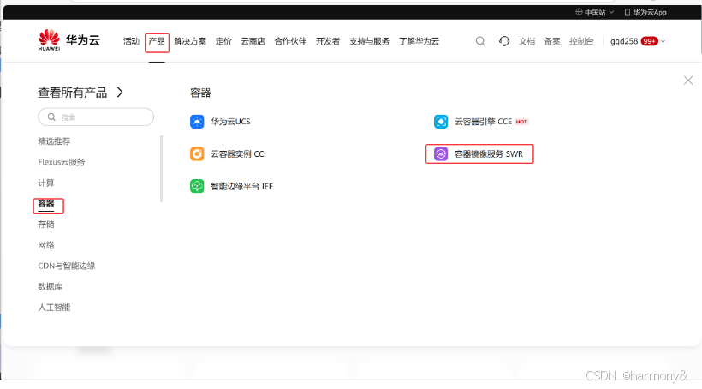This screenshot has height=389, width=702.
Task: Click the globe icon beside 中国站
Action: click(x=579, y=12)
